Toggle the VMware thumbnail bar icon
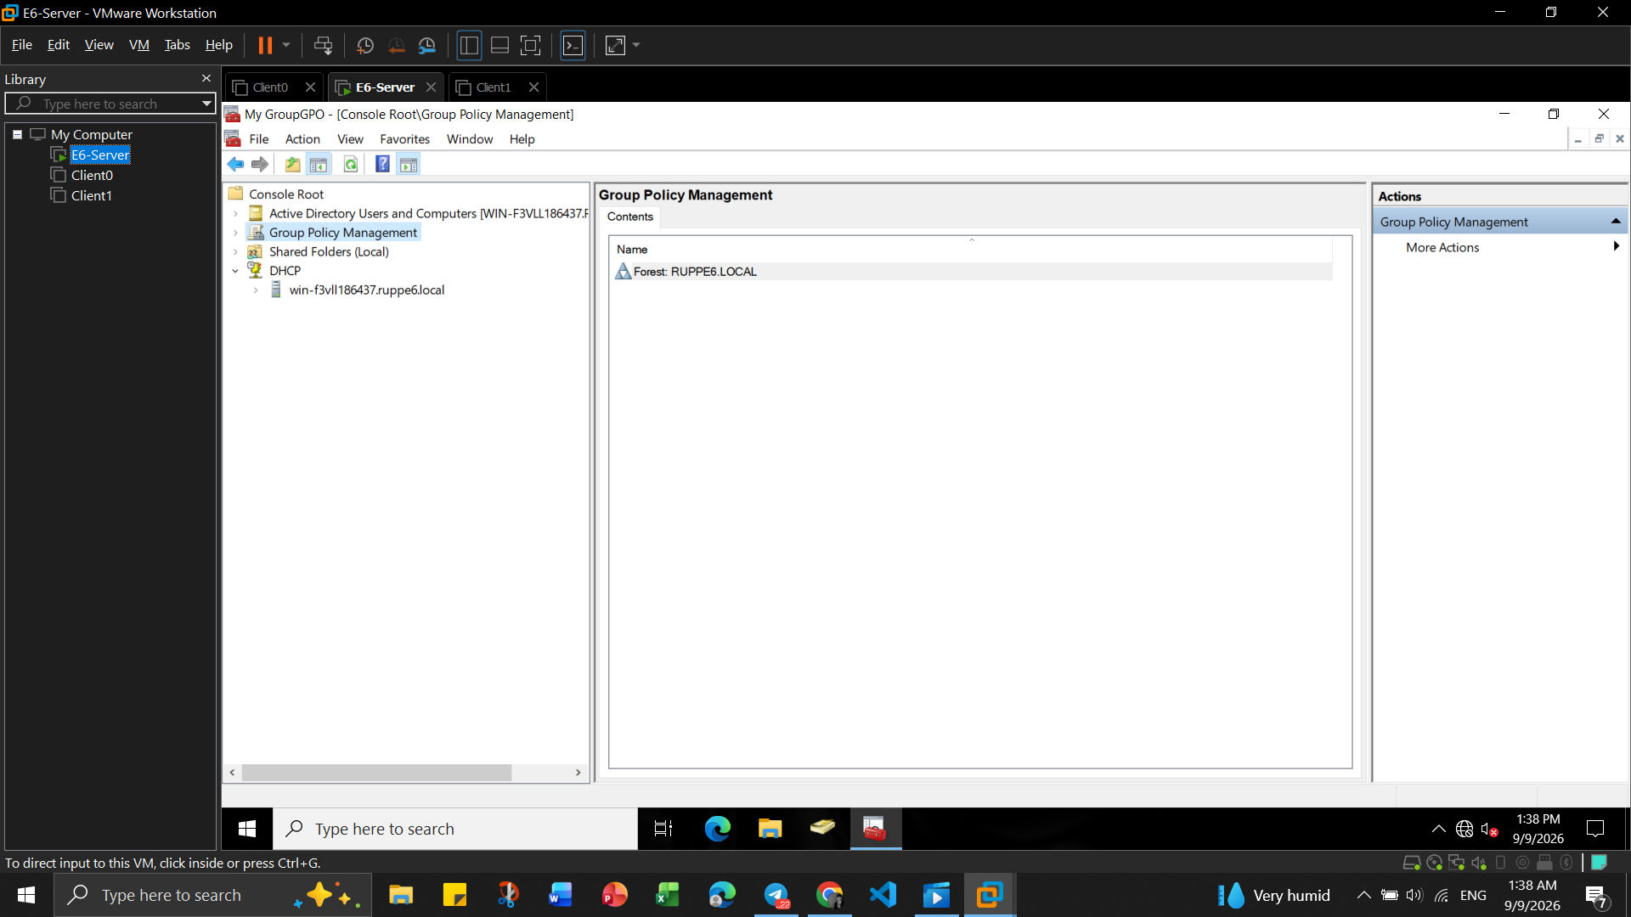The image size is (1631, 917). [500, 46]
